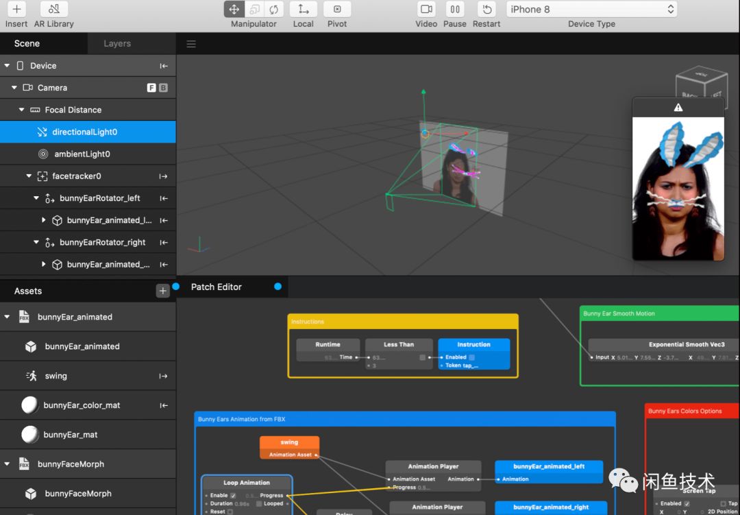Restart the effect preview
The image size is (740, 515).
point(486,9)
